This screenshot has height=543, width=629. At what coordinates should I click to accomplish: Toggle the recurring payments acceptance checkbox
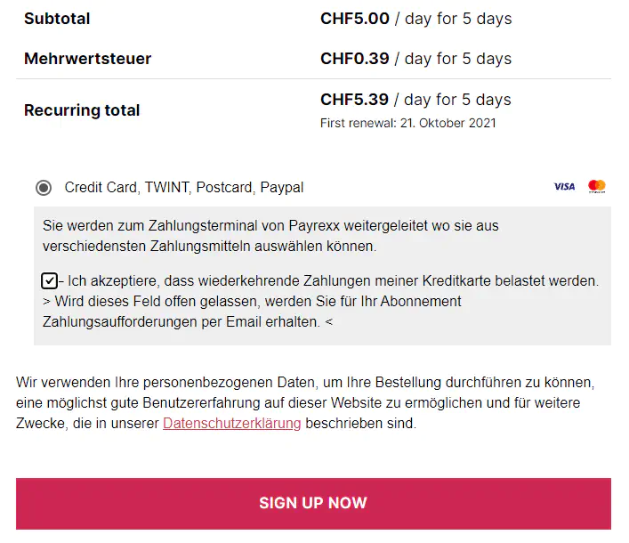coord(50,281)
